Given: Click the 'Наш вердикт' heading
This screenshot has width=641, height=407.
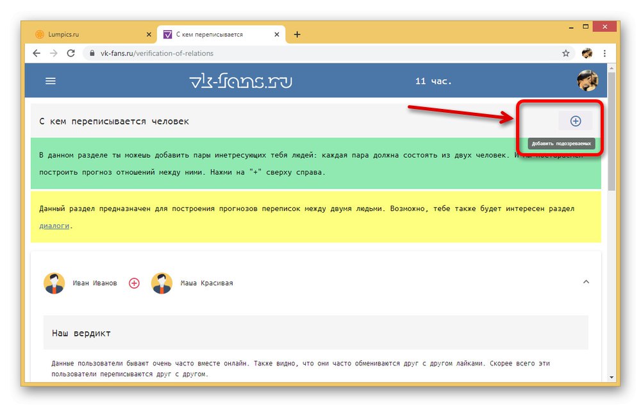Looking at the screenshot, I should coord(81,333).
